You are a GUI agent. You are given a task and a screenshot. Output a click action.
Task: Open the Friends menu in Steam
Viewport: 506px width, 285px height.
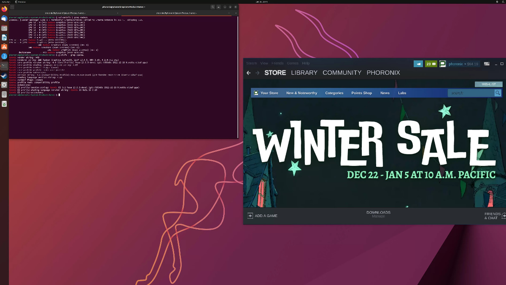[277, 63]
